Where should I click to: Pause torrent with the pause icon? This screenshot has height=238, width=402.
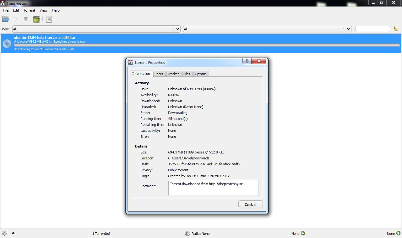(x=26, y=19)
